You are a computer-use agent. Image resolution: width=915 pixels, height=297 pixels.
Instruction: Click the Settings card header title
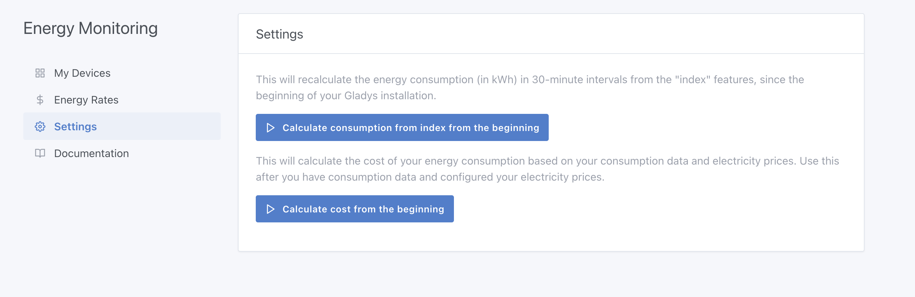[279, 34]
